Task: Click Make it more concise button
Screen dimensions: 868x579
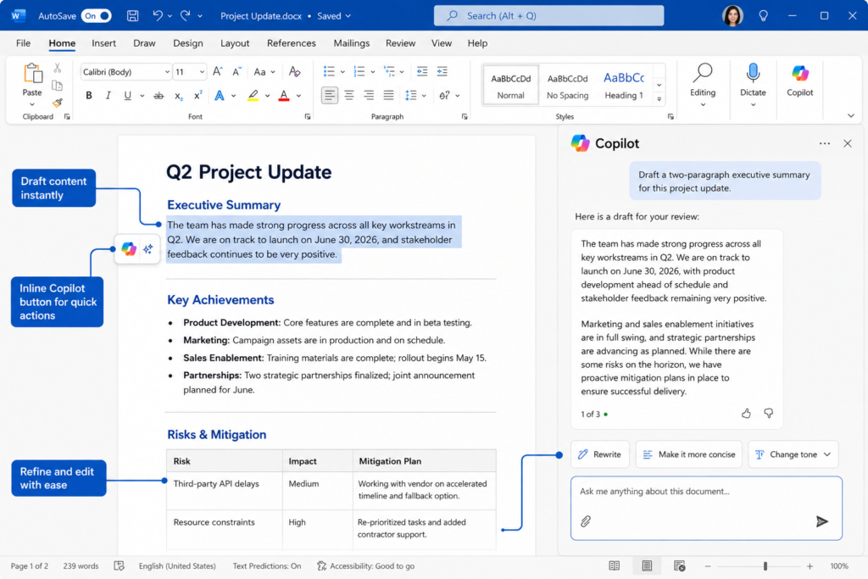Action: (689, 454)
